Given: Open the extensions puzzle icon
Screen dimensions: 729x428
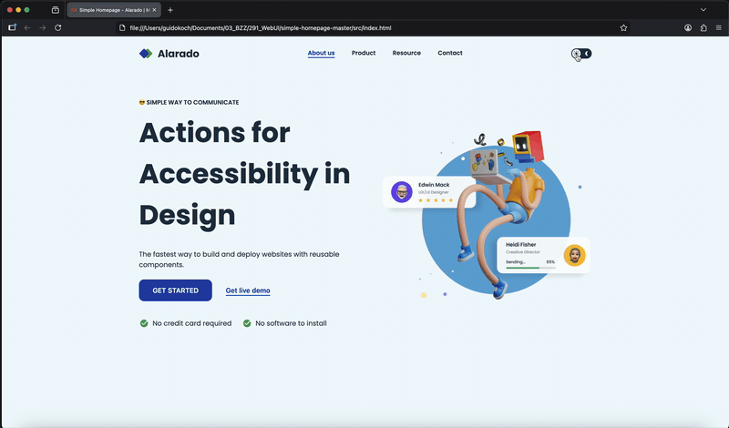Looking at the screenshot, I should tap(703, 28).
